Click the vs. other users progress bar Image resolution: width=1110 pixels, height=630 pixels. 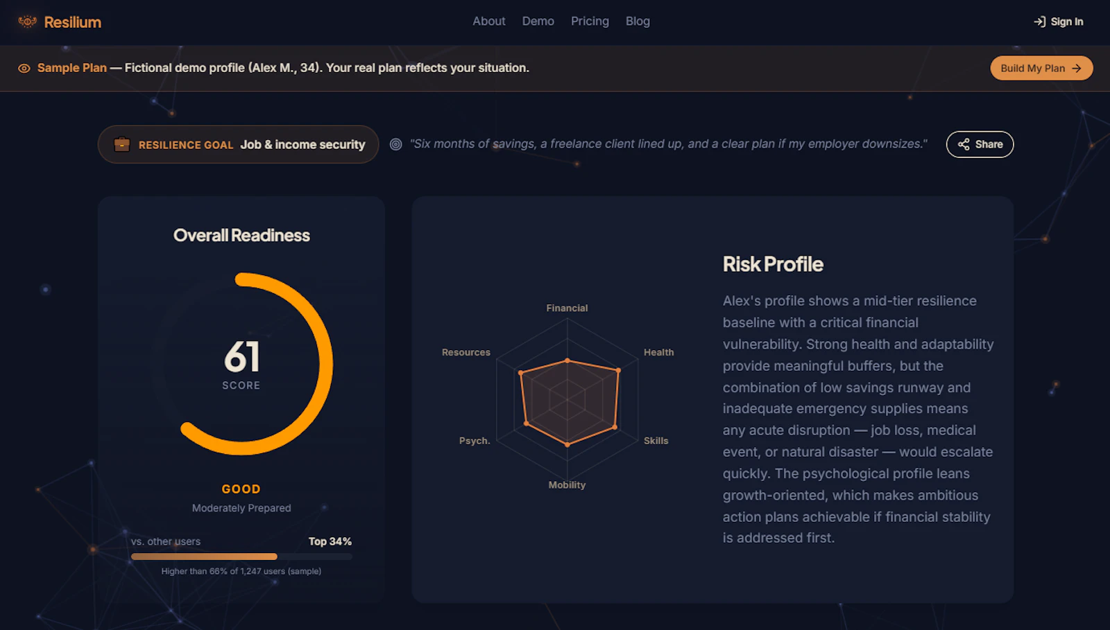click(x=241, y=557)
